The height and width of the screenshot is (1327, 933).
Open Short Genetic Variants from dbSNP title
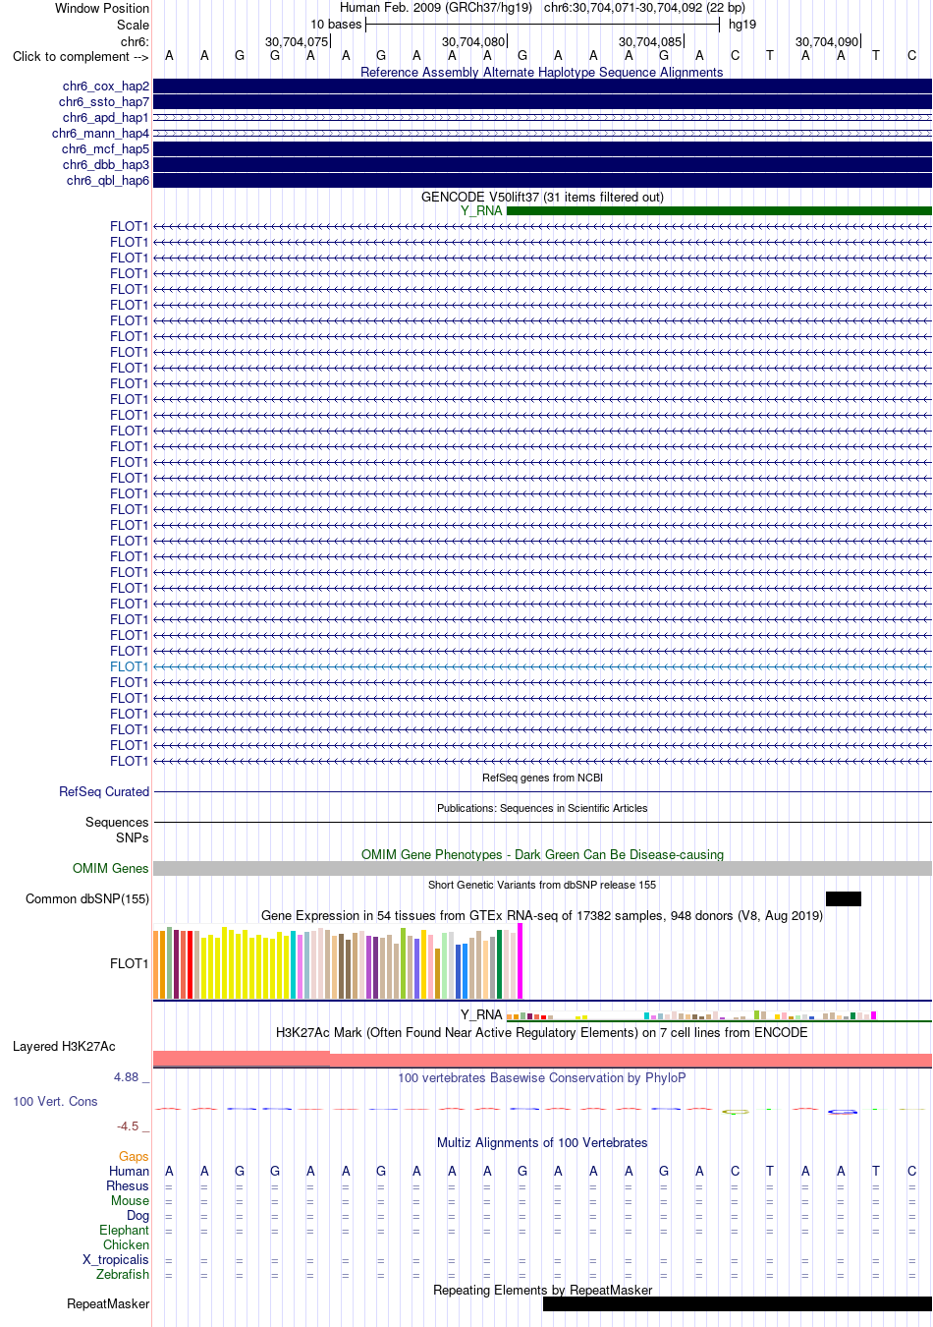pyautogui.click(x=542, y=885)
